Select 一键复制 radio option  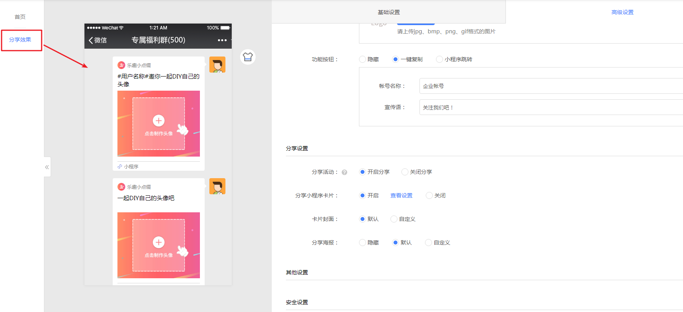tap(396, 59)
